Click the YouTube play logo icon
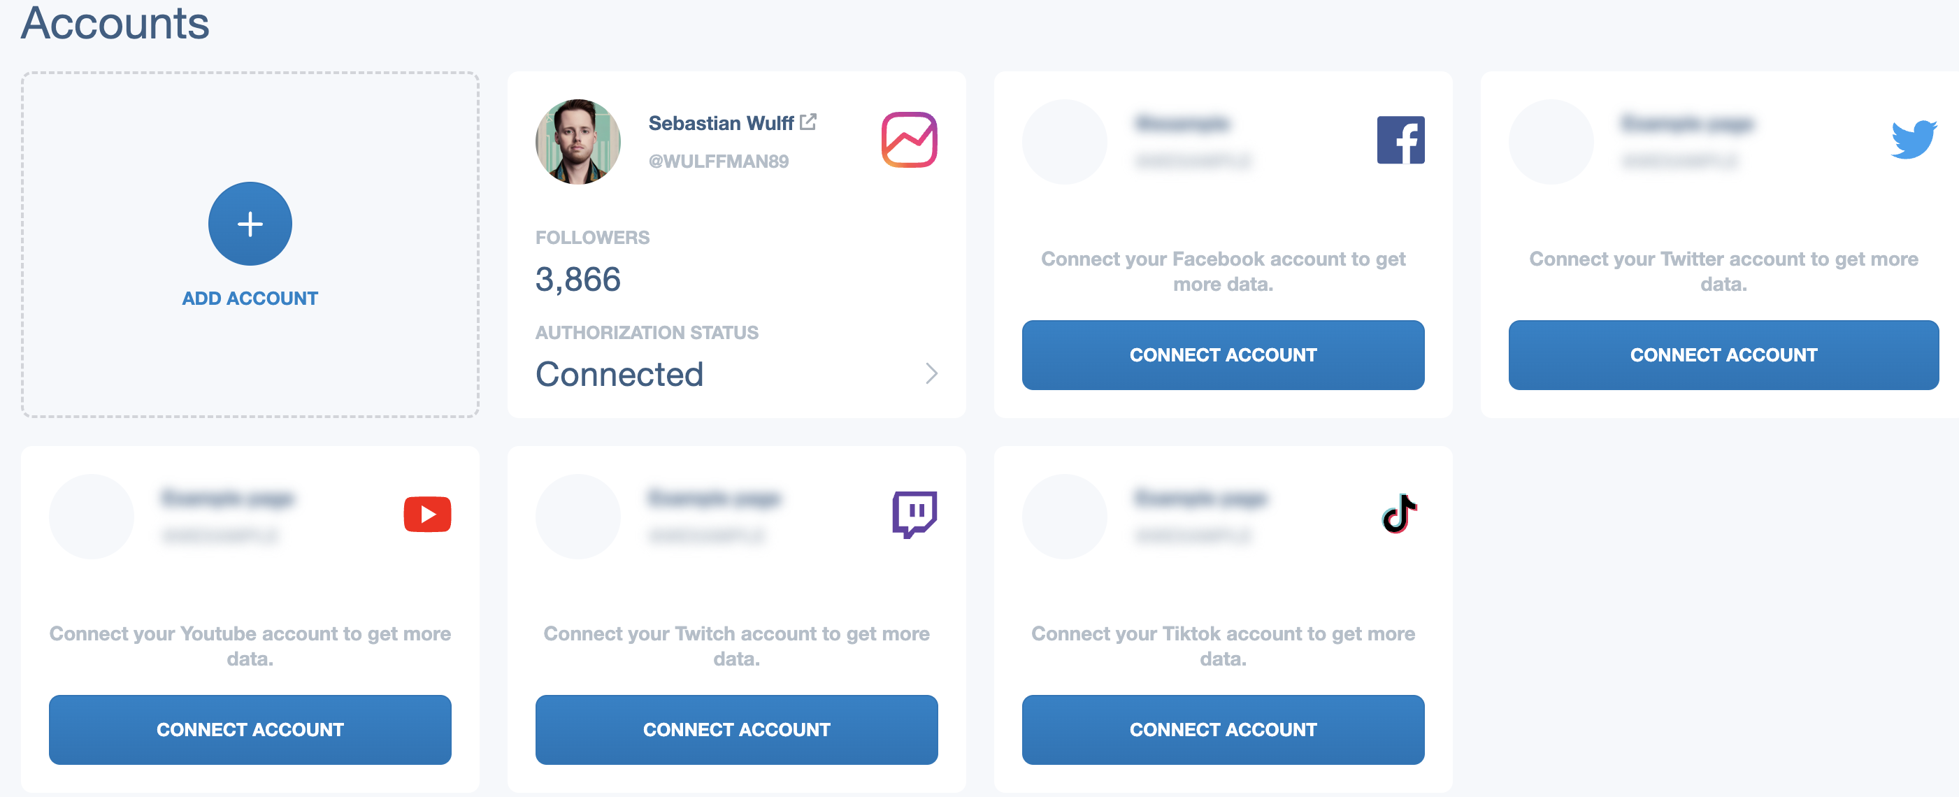Viewport: 1959px width, 797px height. pyautogui.click(x=426, y=514)
